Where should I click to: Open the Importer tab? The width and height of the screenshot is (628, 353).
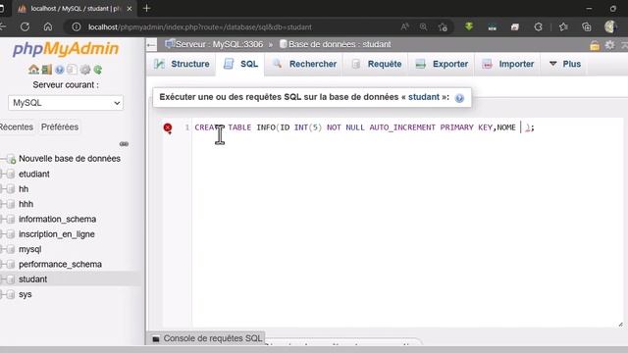[508, 64]
